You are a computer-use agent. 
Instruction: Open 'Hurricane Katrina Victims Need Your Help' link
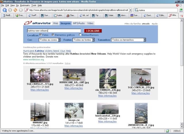click(47, 51)
